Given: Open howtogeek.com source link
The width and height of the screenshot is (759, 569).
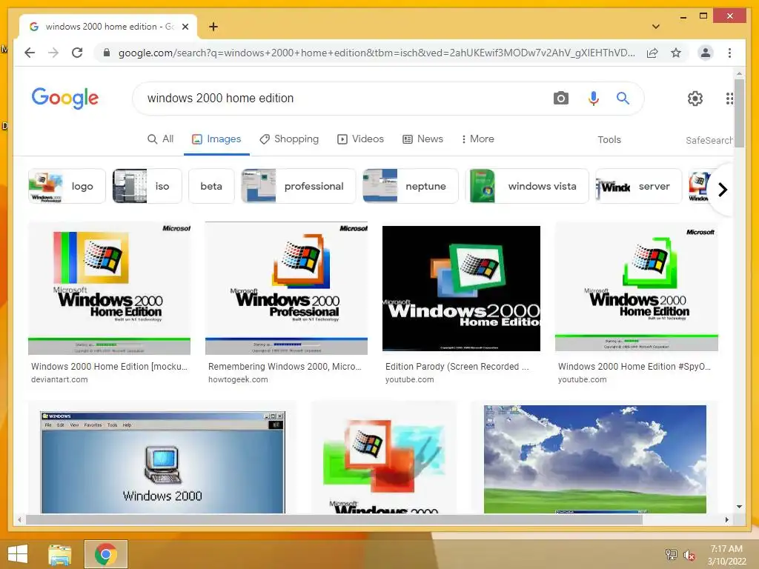Looking at the screenshot, I should 238,380.
